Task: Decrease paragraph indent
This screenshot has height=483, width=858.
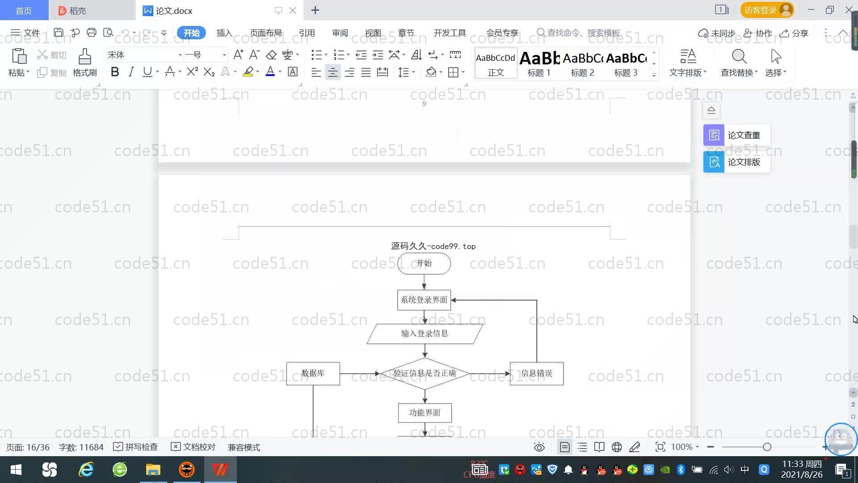Action: [x=361, y=55]
